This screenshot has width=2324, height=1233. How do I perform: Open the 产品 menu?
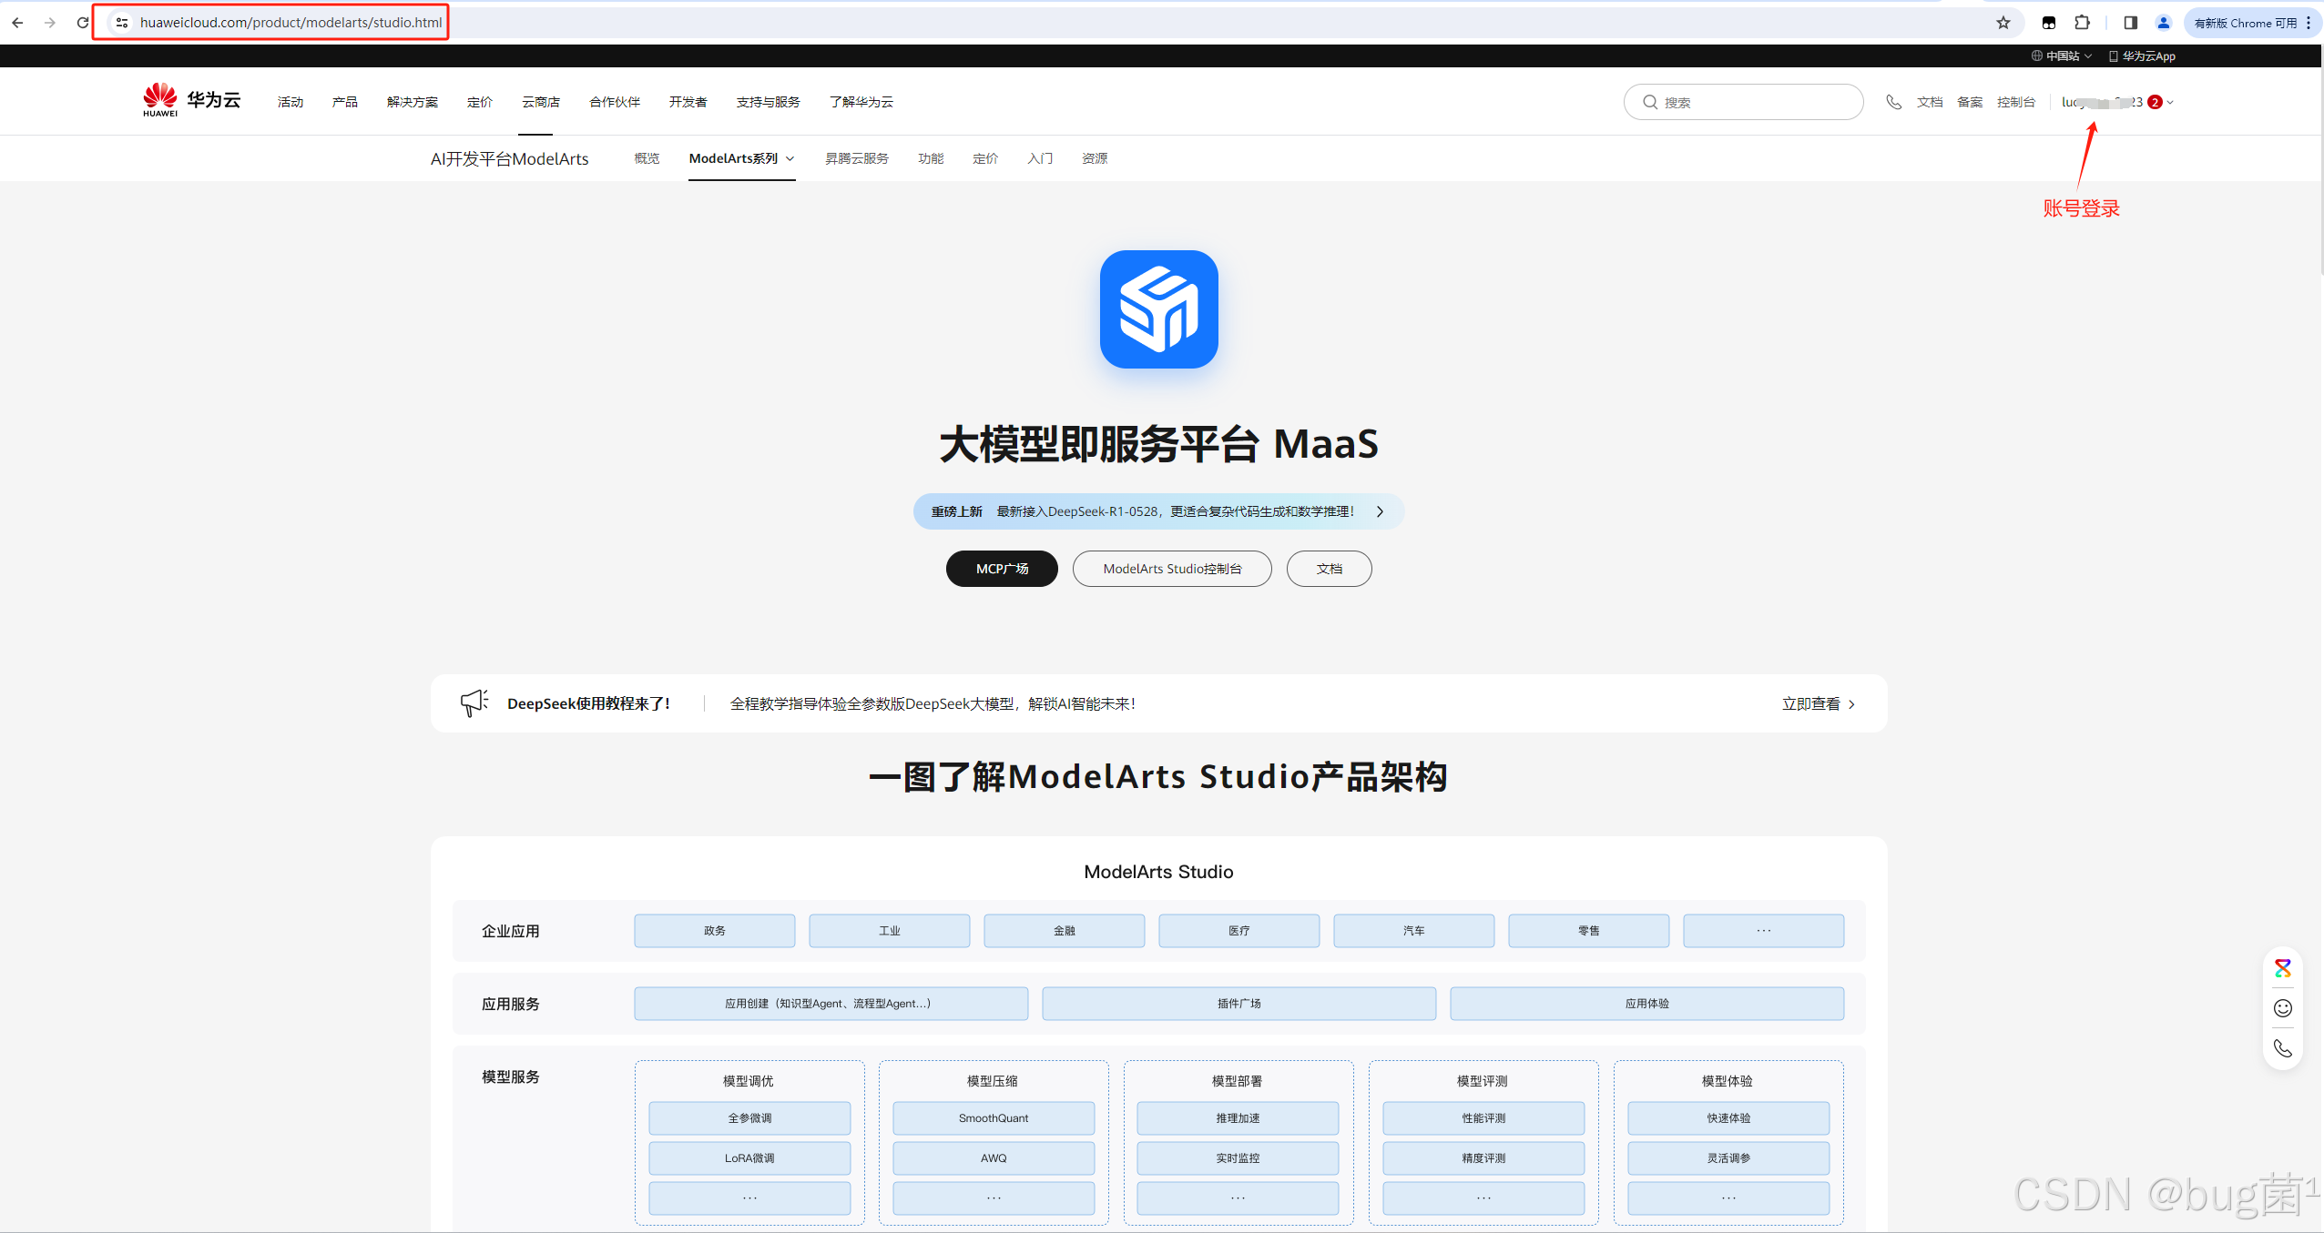click(x=345, y=102)
